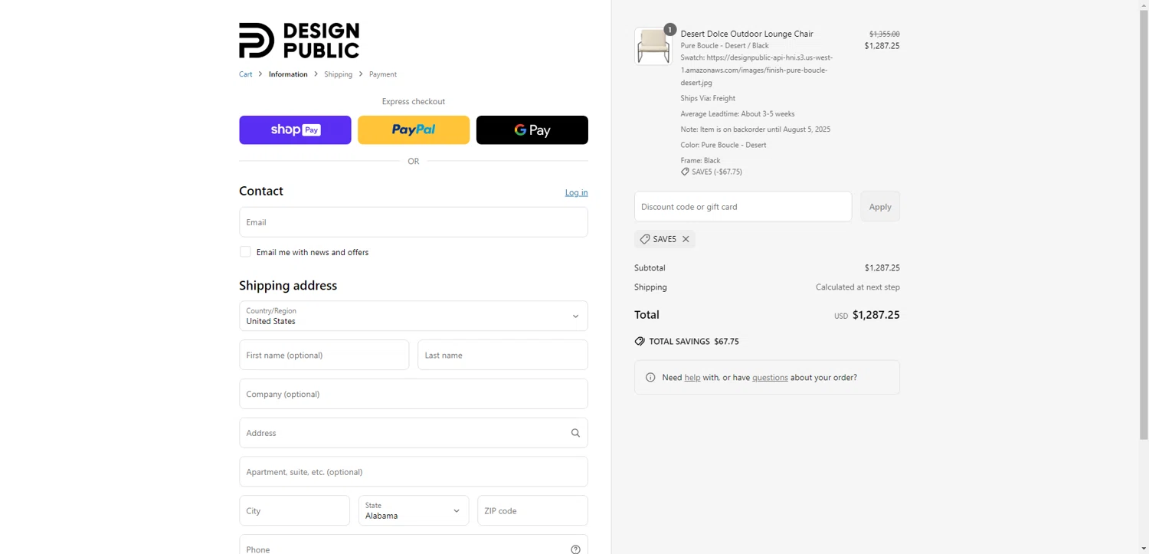Click the lounge chair product thumbnail
Screen dimensions: 1149x554
click(x=653, y=47)
